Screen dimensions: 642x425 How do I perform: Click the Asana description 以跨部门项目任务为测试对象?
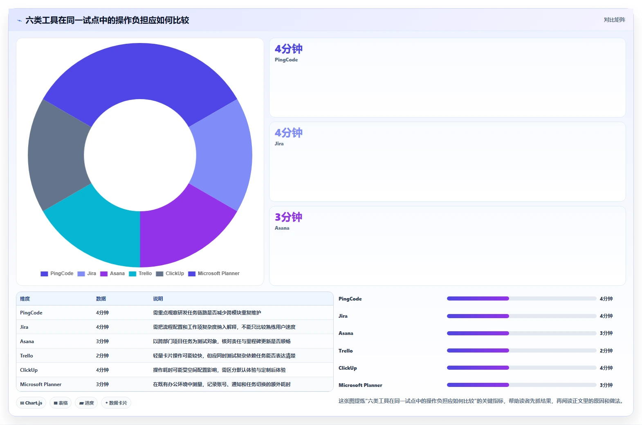tap(222, 341)
